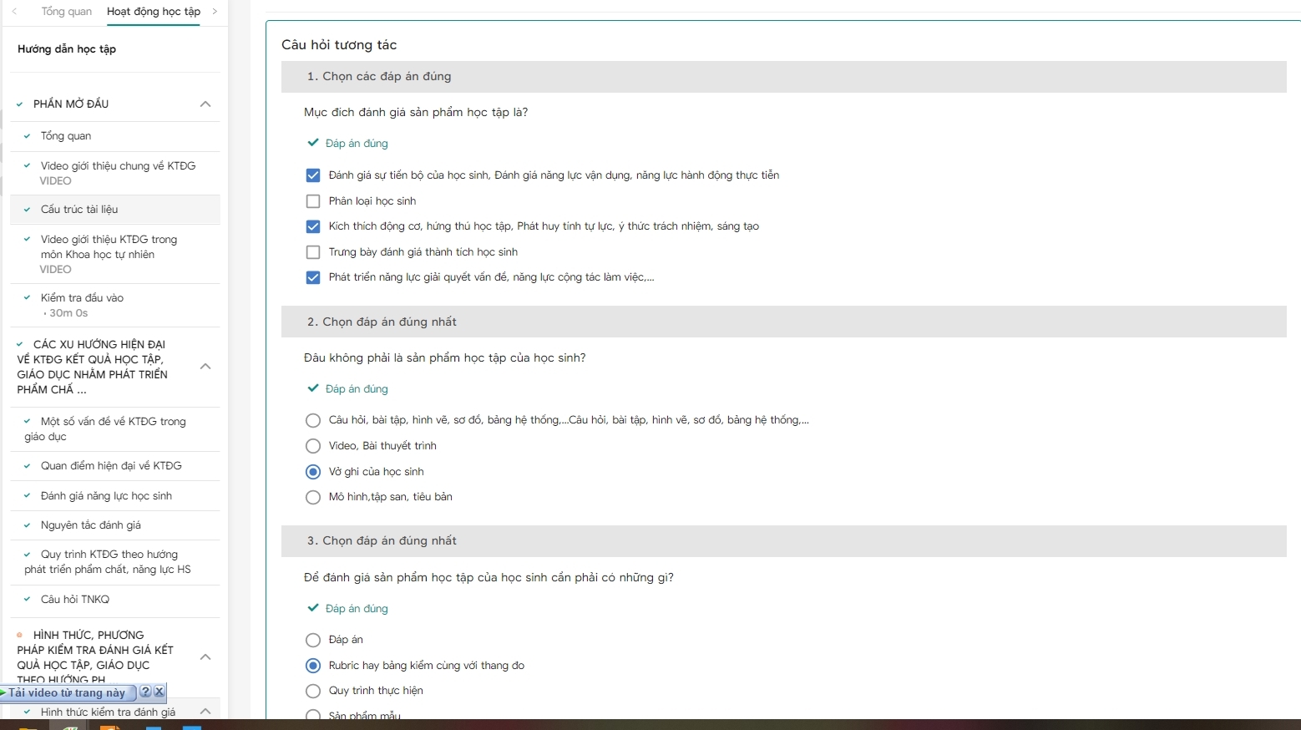The height and width of the screenshot is (730, 1301).
Task: Click the green checkmark beside Kiểm tra đầu vào
Action: 27,297
